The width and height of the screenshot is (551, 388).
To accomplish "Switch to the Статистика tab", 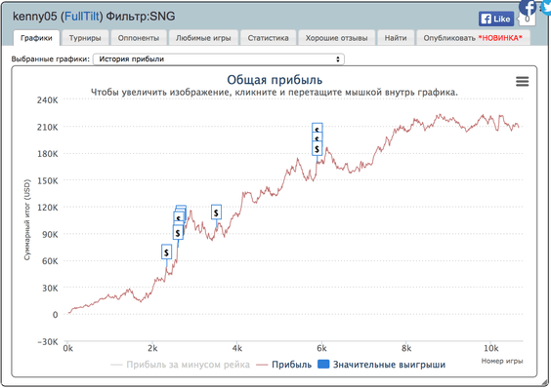I will click(268, 38).
